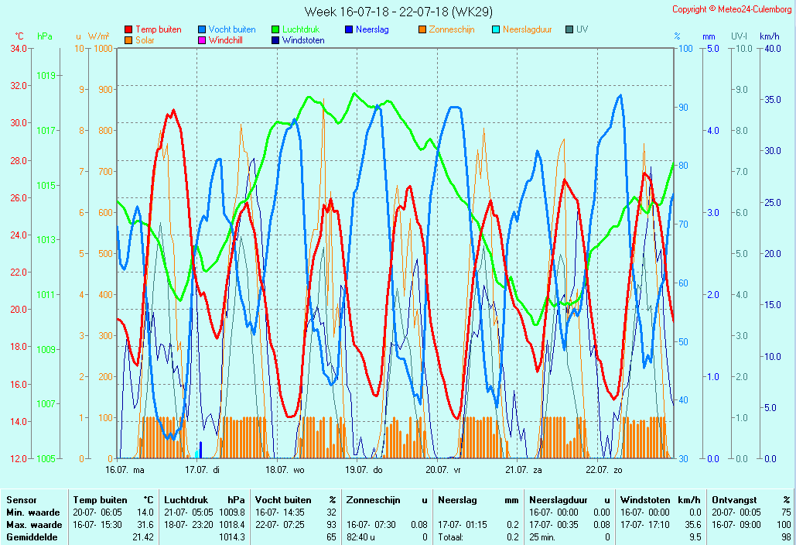Click the orange Solar legend swatch

pyautogui.click(x=128, y=40)
